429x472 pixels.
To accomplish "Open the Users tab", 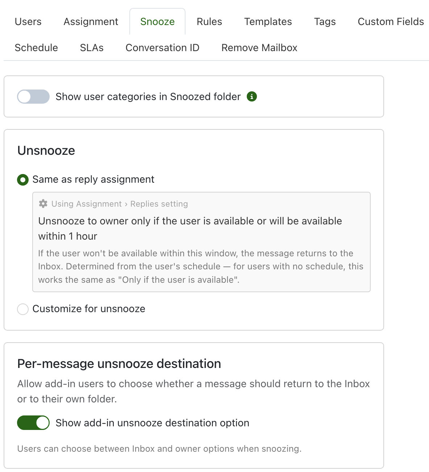I will (x=28, y=22).
